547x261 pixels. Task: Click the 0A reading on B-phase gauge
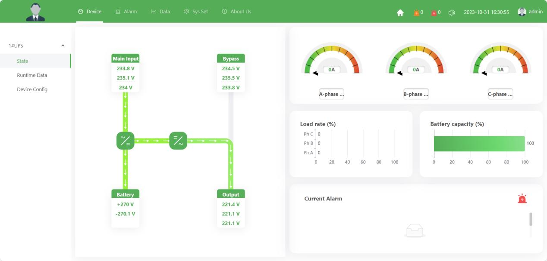point(416,69)
